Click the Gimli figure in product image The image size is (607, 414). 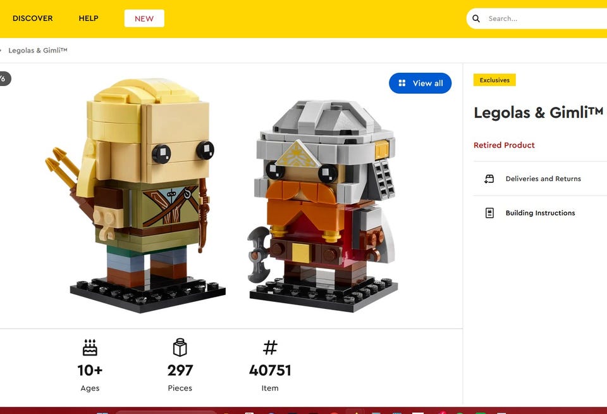pos(323,206)
